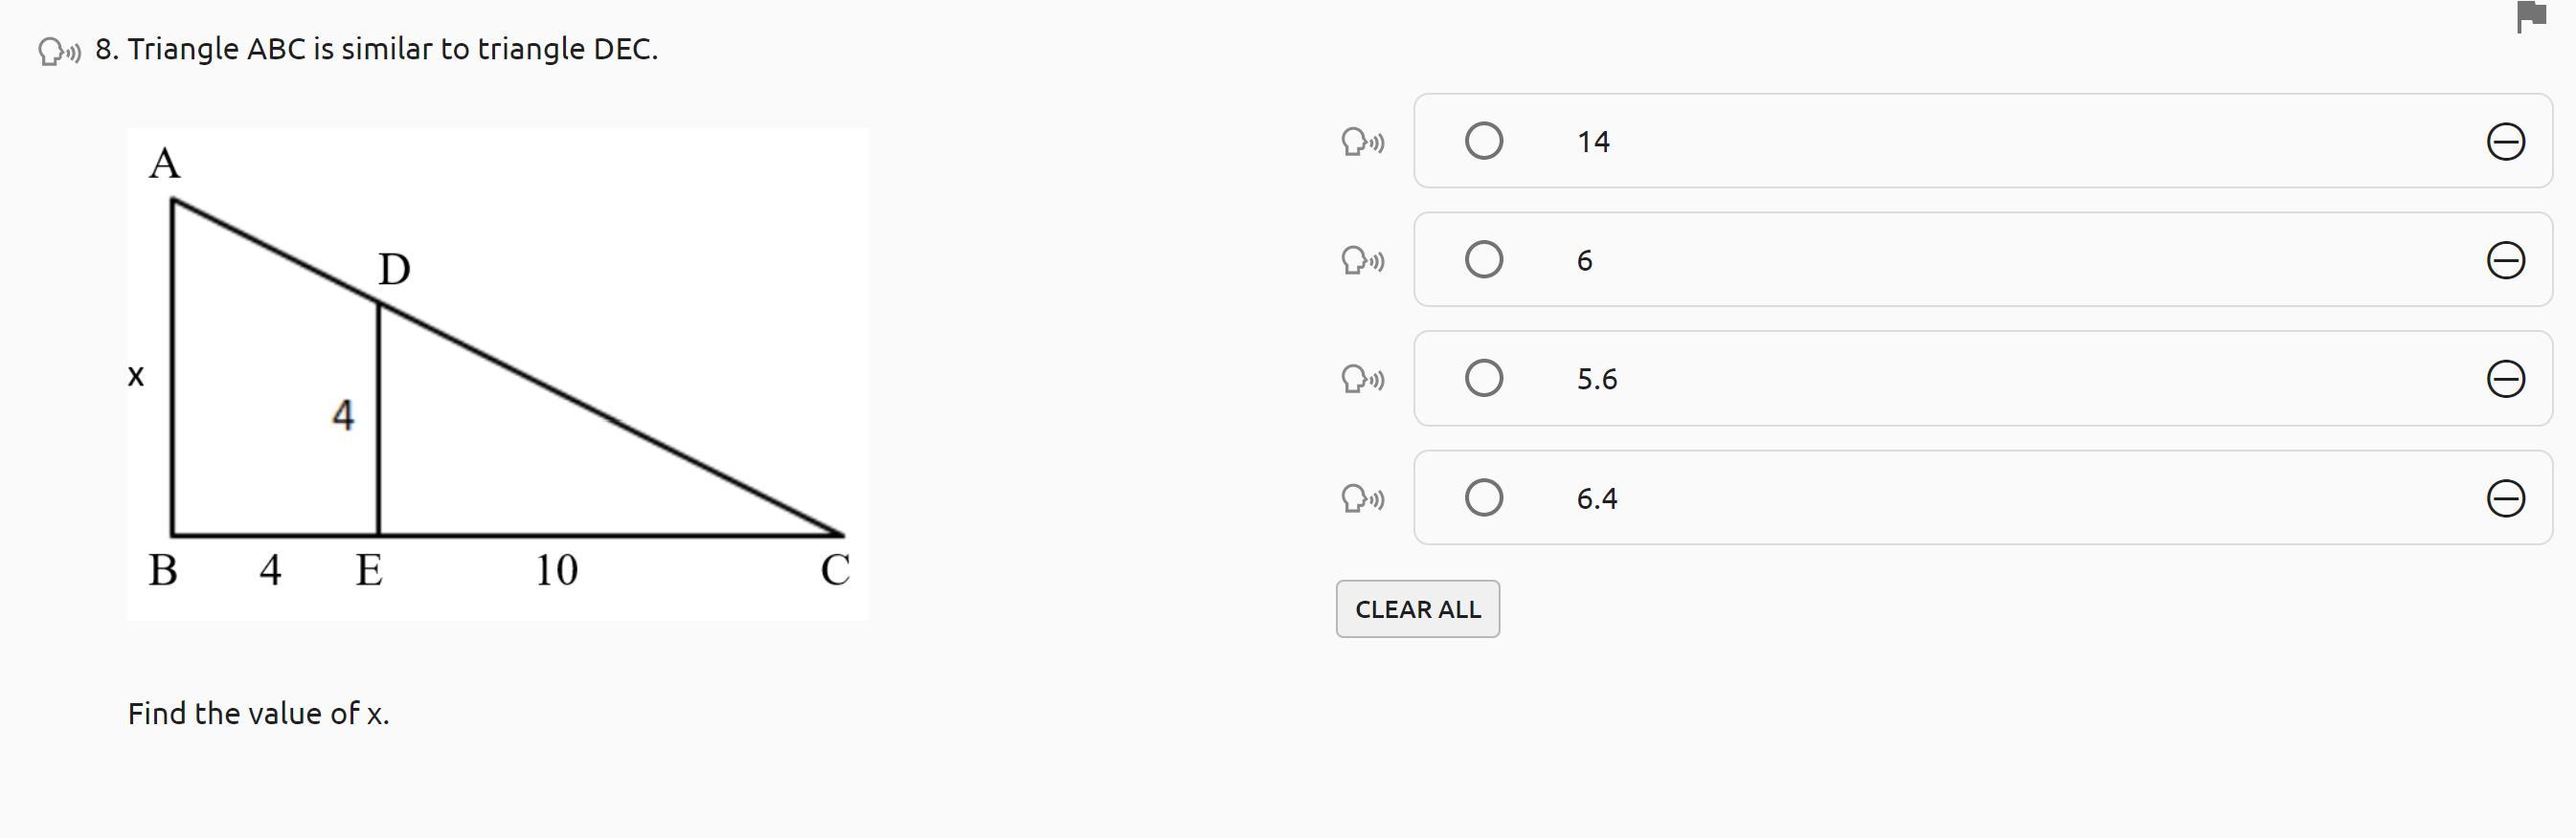
Task: Play audio for question 8 text
Action: 59,51
